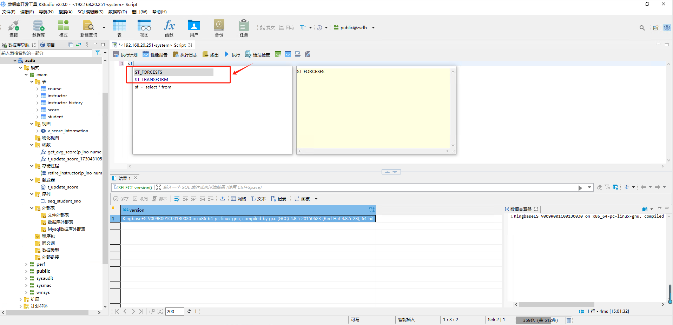Click 执行计划 (Execution Plan) in editor toolbar
This screenshot has height=325, width=673.
click(125, 54)
